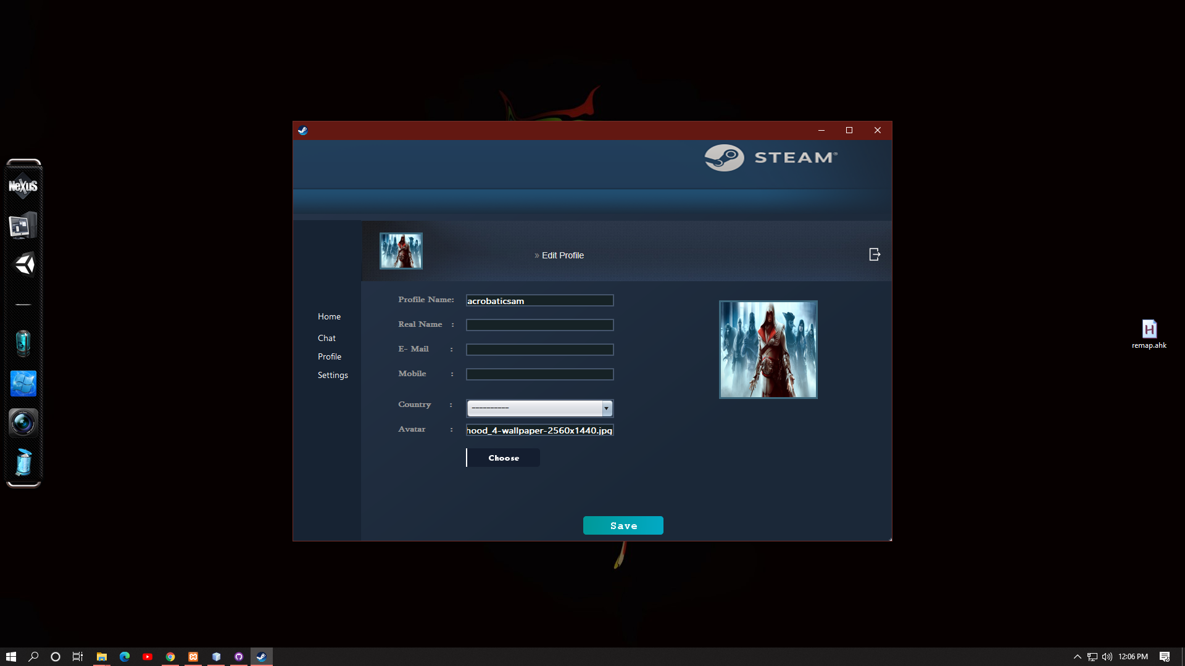Open Settings from the sidebar

coord(333,375)
